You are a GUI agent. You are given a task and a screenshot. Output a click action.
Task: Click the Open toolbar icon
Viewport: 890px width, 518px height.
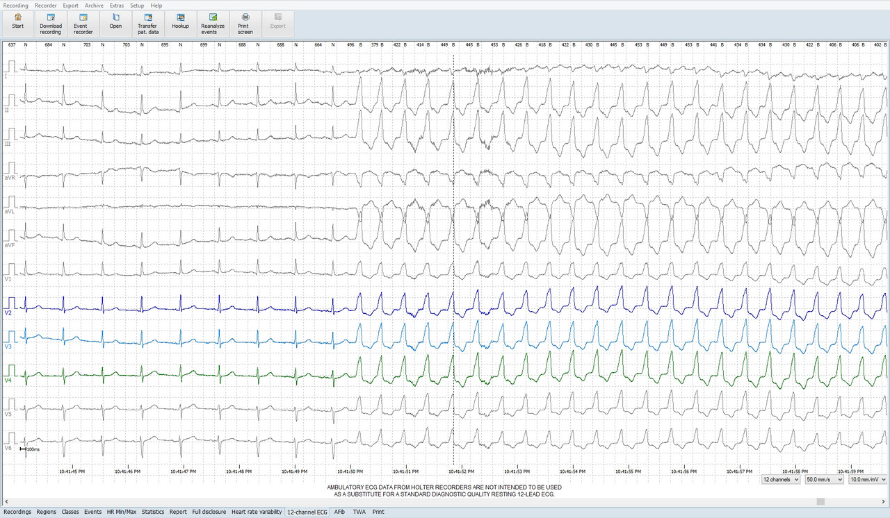point(115,23)
